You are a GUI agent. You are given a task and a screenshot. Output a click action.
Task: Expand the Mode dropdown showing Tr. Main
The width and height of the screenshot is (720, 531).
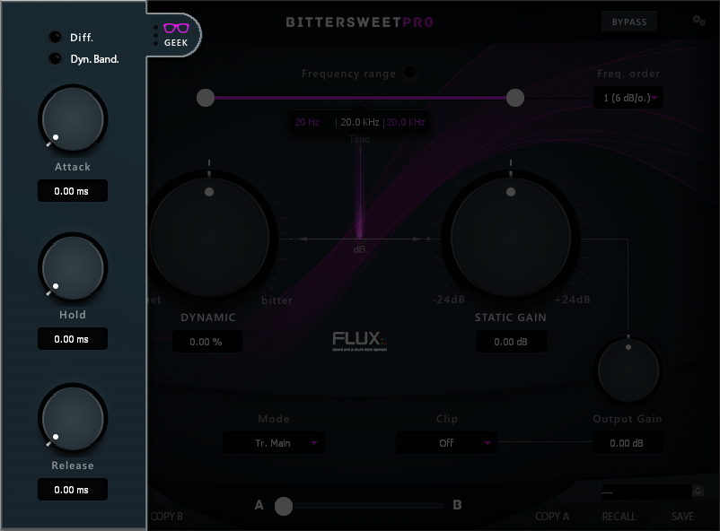point(274,443)
